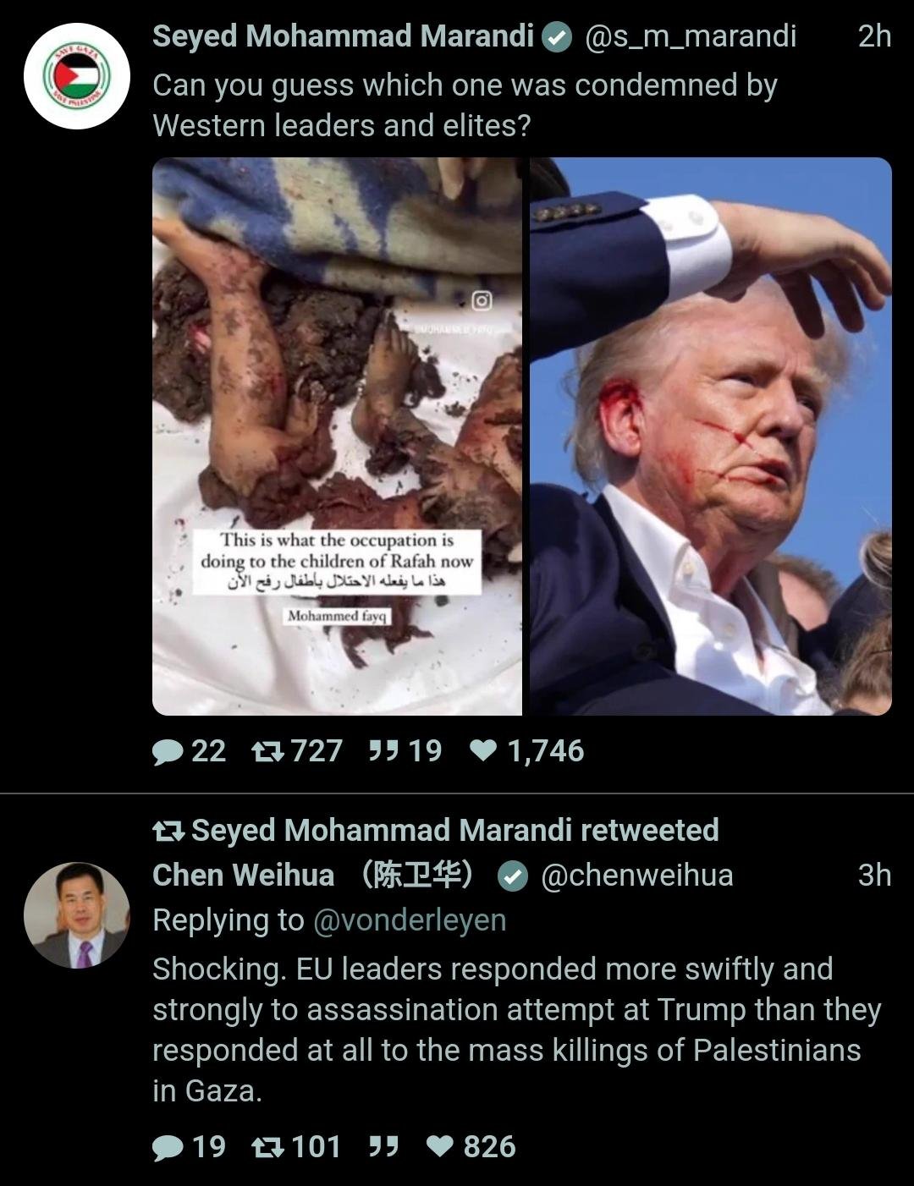Image resolution: width=914 pixels, height=1186 pixels.
Task: Open the reply icon on Marandi's tweet
Action: 168,751
